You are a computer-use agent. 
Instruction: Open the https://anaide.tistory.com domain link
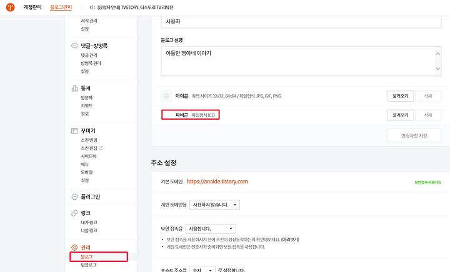tap(217, 182)
